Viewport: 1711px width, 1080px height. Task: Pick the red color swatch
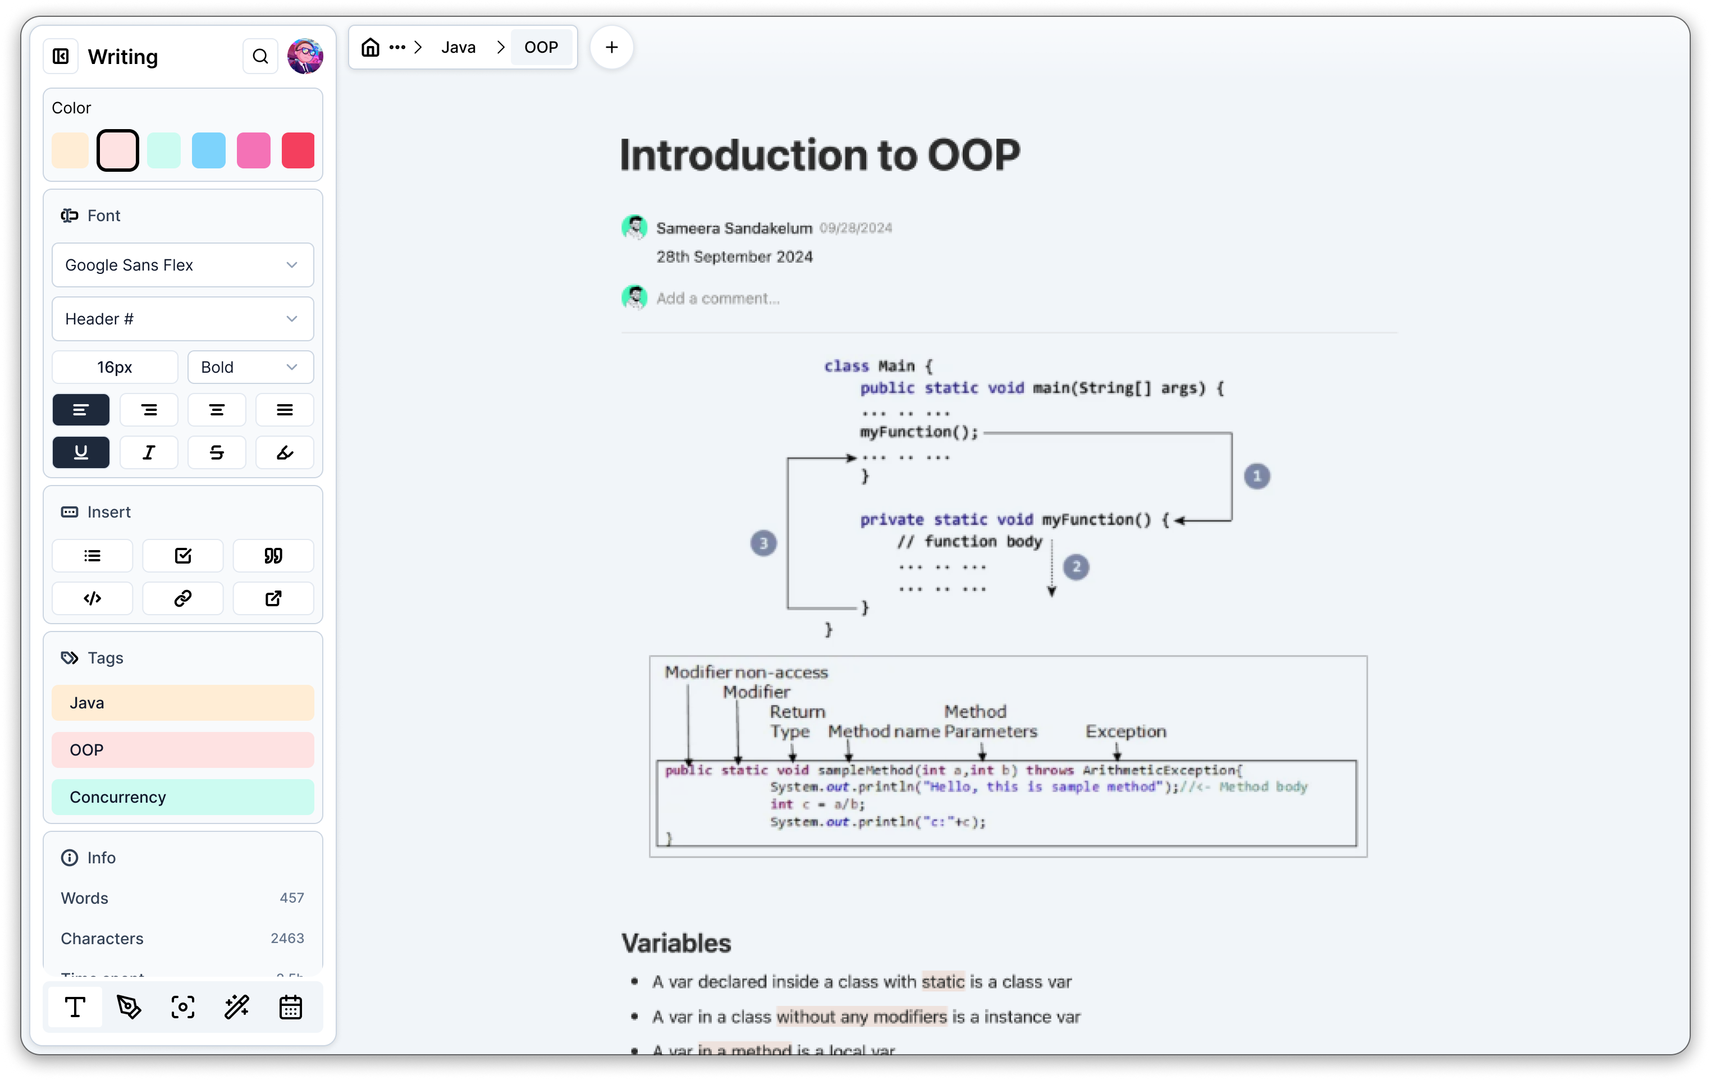[298, 150]
